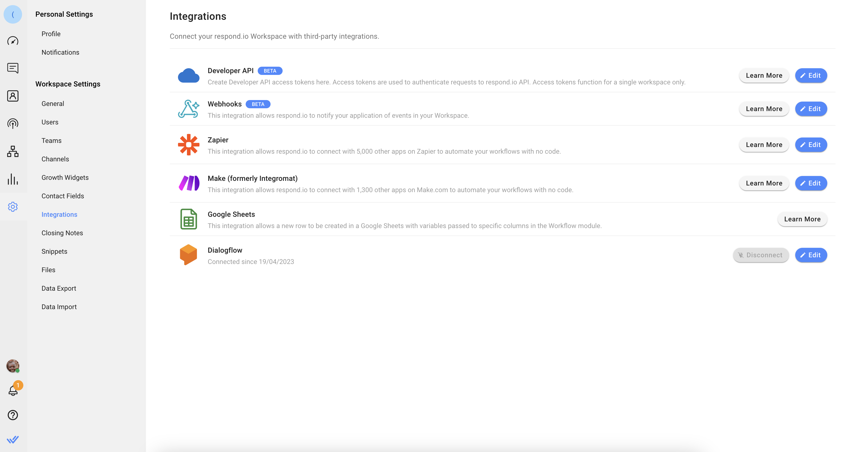Viewport: 856px width, 452px height.
Task: Click the Developer API cloud icon
Action: point(189,75)
